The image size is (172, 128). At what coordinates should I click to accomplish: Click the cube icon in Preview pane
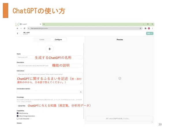click(120, 78)
